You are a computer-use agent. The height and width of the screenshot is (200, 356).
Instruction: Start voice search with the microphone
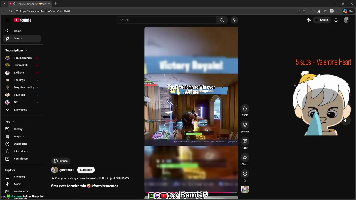point(234,20)
